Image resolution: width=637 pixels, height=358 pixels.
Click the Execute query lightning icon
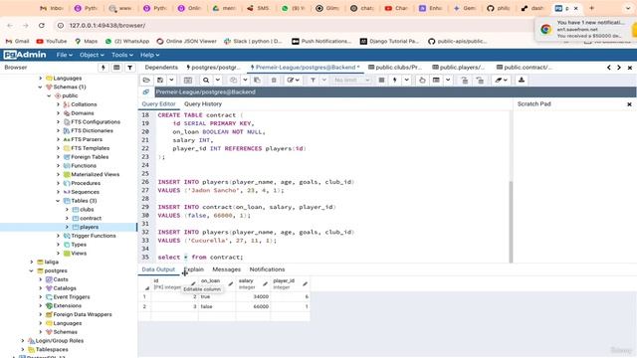tap(394, 80)
